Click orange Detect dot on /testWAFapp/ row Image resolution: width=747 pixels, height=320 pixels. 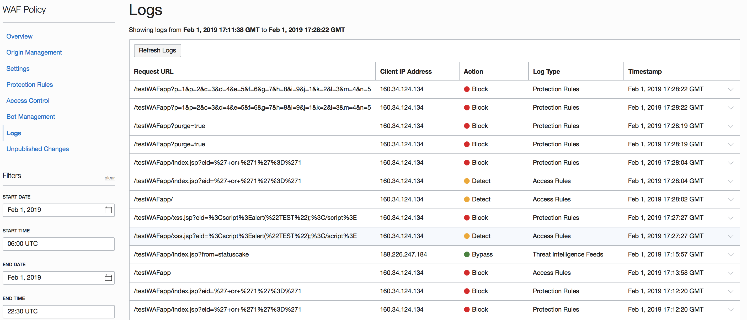pos(467,199)
